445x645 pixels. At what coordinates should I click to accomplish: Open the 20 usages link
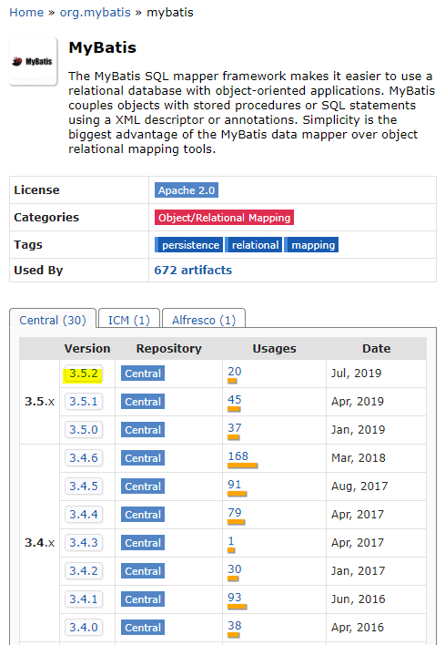pos(235,372)
